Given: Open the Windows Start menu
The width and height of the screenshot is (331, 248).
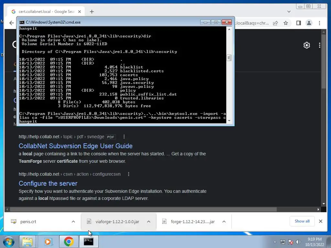Looking at the screenshot, I should pos(8,242).
